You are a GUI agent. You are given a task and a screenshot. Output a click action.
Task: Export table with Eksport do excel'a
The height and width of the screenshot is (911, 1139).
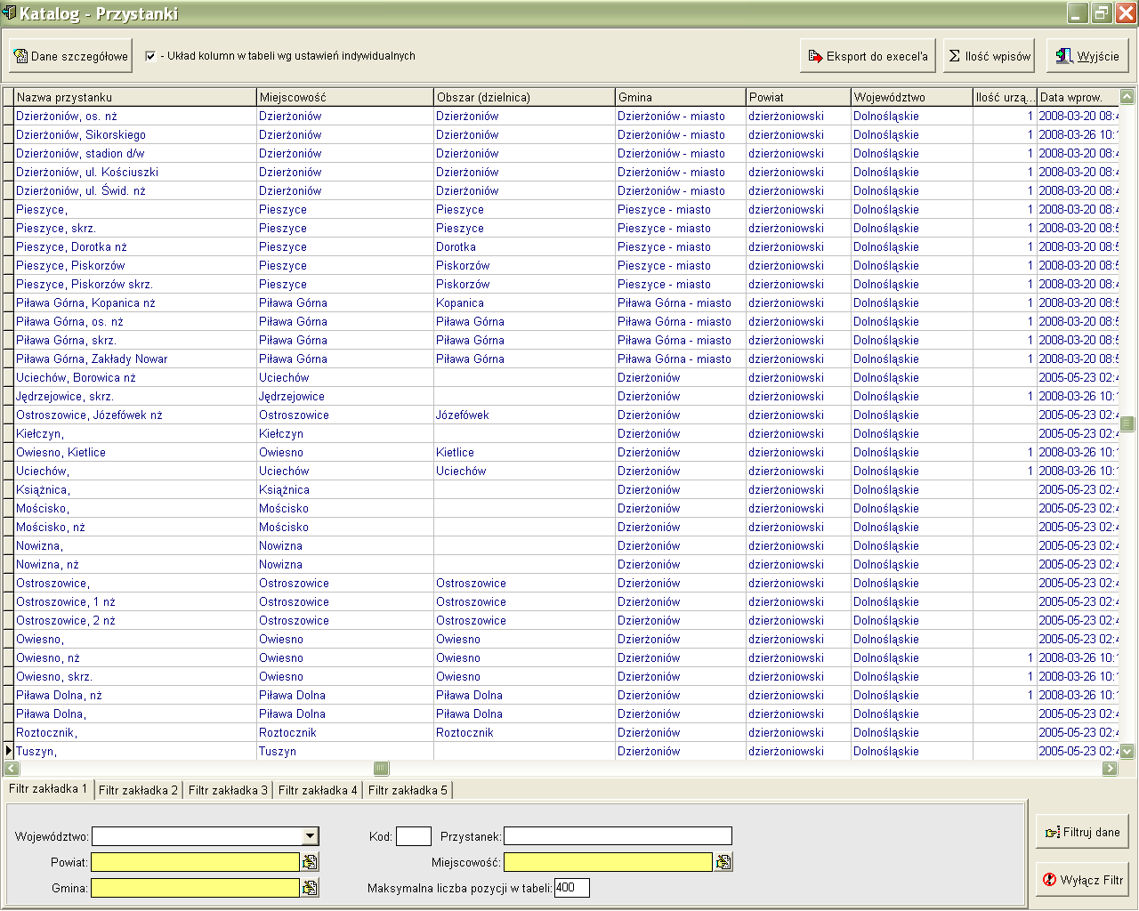tap(868, 56)
